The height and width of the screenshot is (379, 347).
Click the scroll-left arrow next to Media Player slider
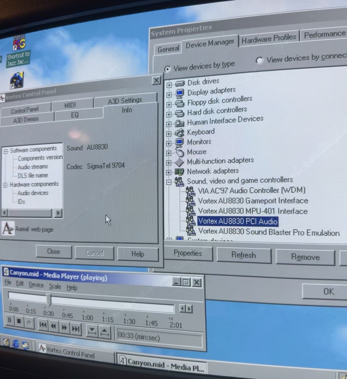pos(182,308)
